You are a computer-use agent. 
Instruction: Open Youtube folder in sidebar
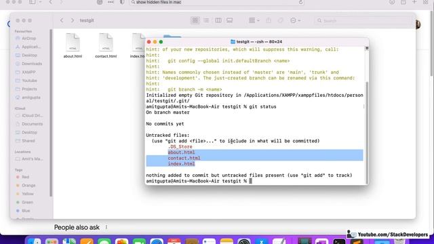(x=29, y=81)
